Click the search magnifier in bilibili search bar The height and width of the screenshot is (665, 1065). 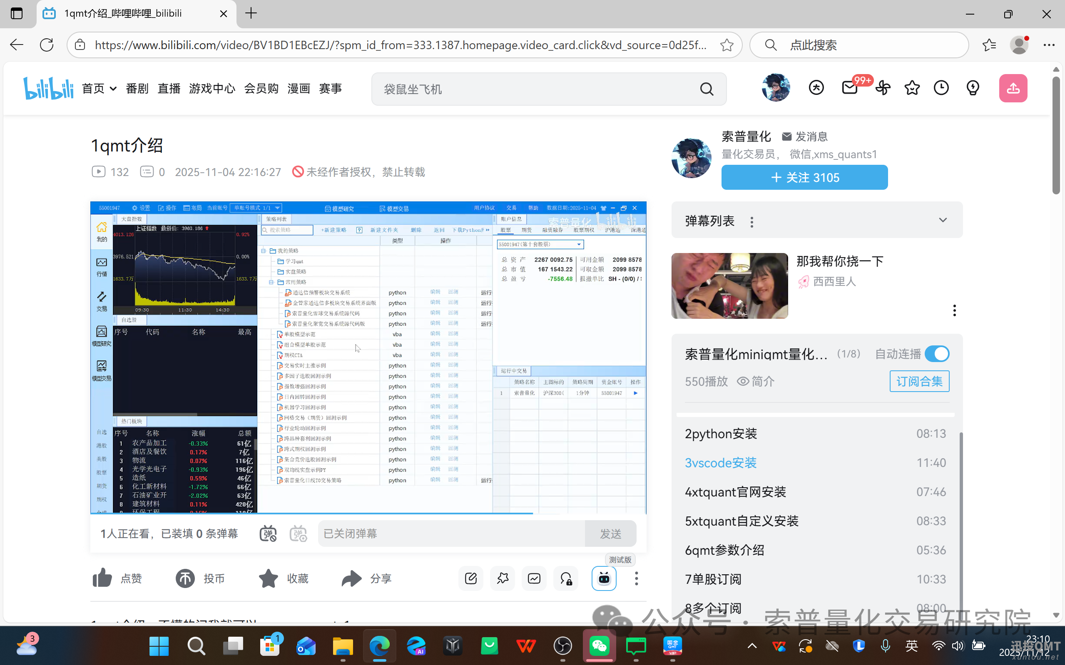pos(707,89)
